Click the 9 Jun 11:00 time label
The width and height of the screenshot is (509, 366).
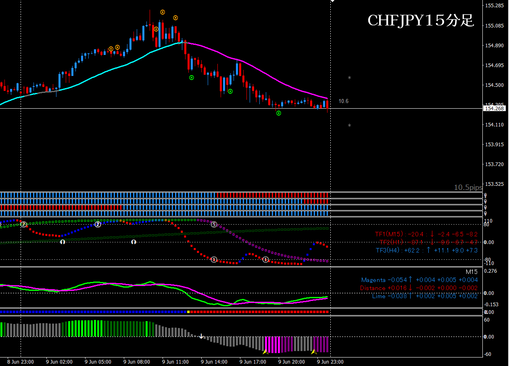click(175, 362)
